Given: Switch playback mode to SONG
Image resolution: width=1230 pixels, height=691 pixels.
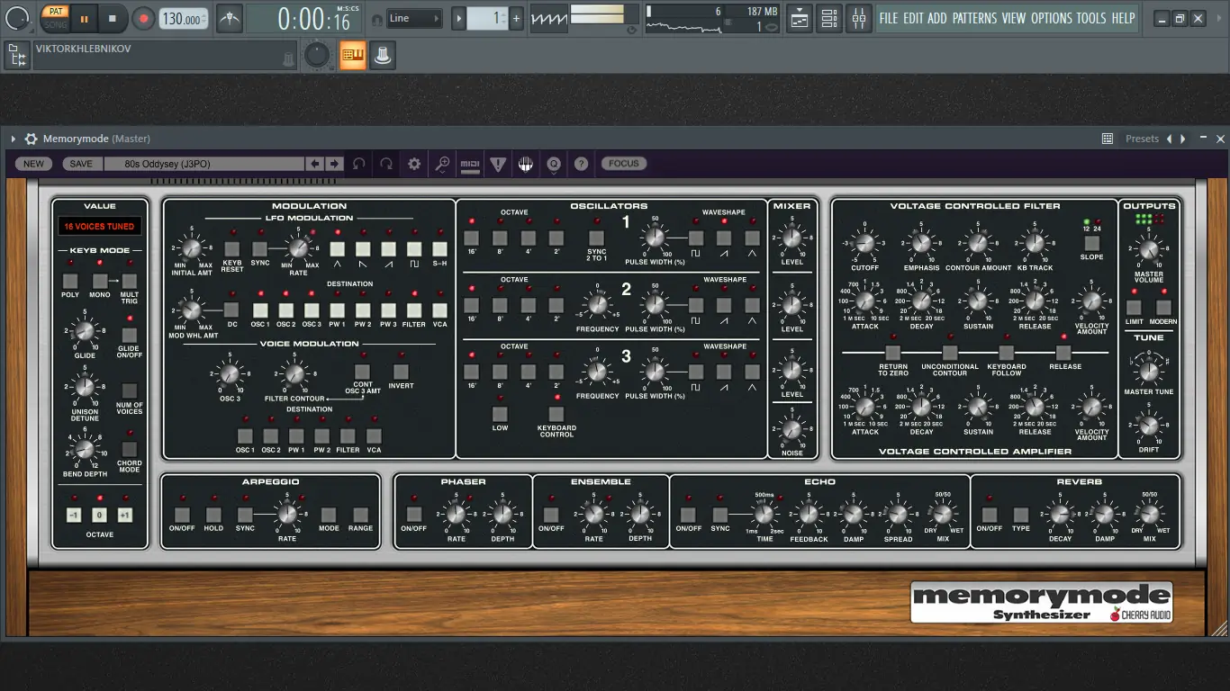Looking at the screenshot, I should (x=55, y=25).
